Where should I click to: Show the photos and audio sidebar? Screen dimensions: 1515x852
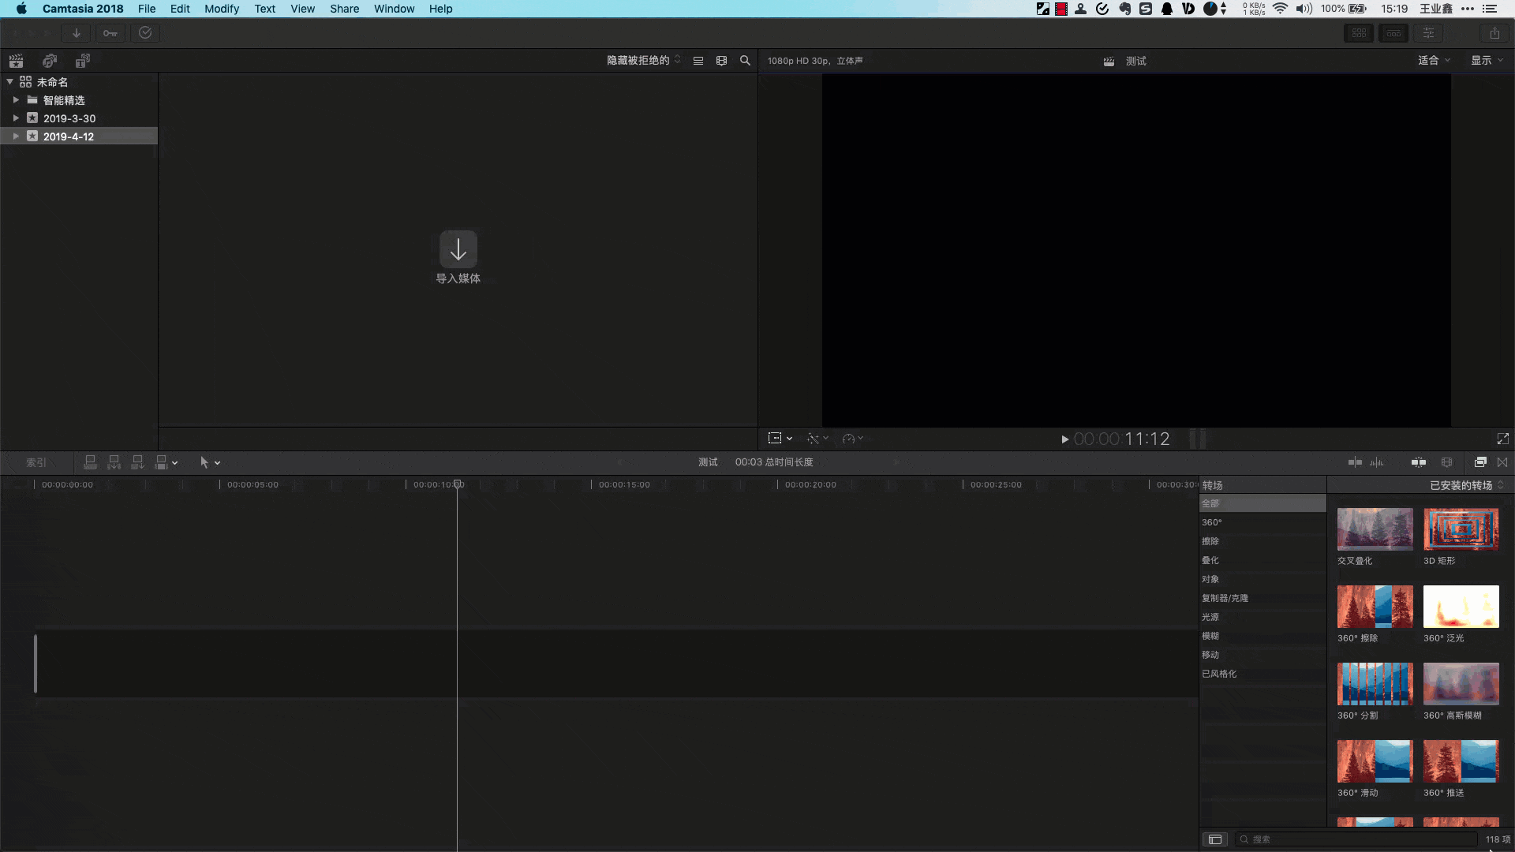pyautogui.click(x=50, y=61)
